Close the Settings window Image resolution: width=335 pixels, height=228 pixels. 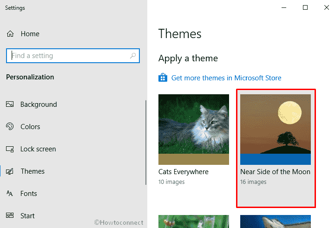click(x=326, y=7)
